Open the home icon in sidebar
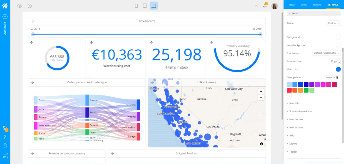 (x=5, y=5)
